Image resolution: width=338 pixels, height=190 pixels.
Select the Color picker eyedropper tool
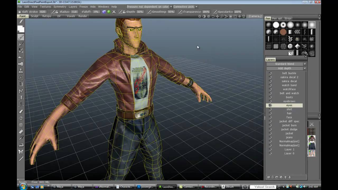(21, 138)
